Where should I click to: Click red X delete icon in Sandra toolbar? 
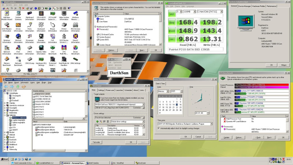point(23,8)
